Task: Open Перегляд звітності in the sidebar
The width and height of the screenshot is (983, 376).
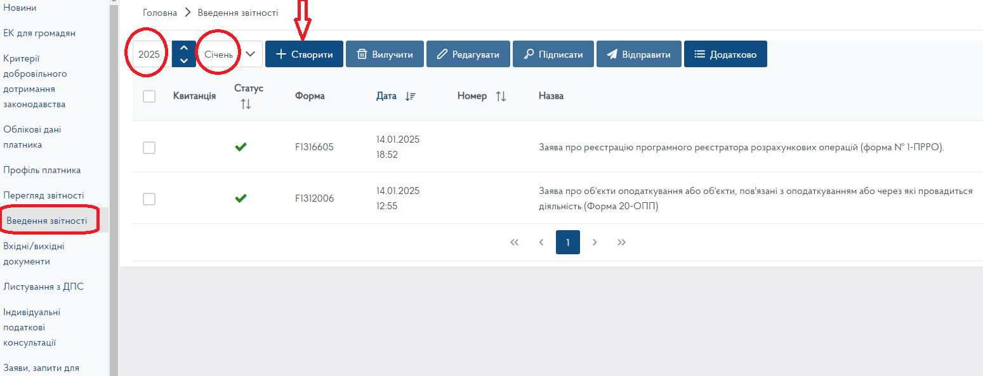Action: (x=43, y=195)
